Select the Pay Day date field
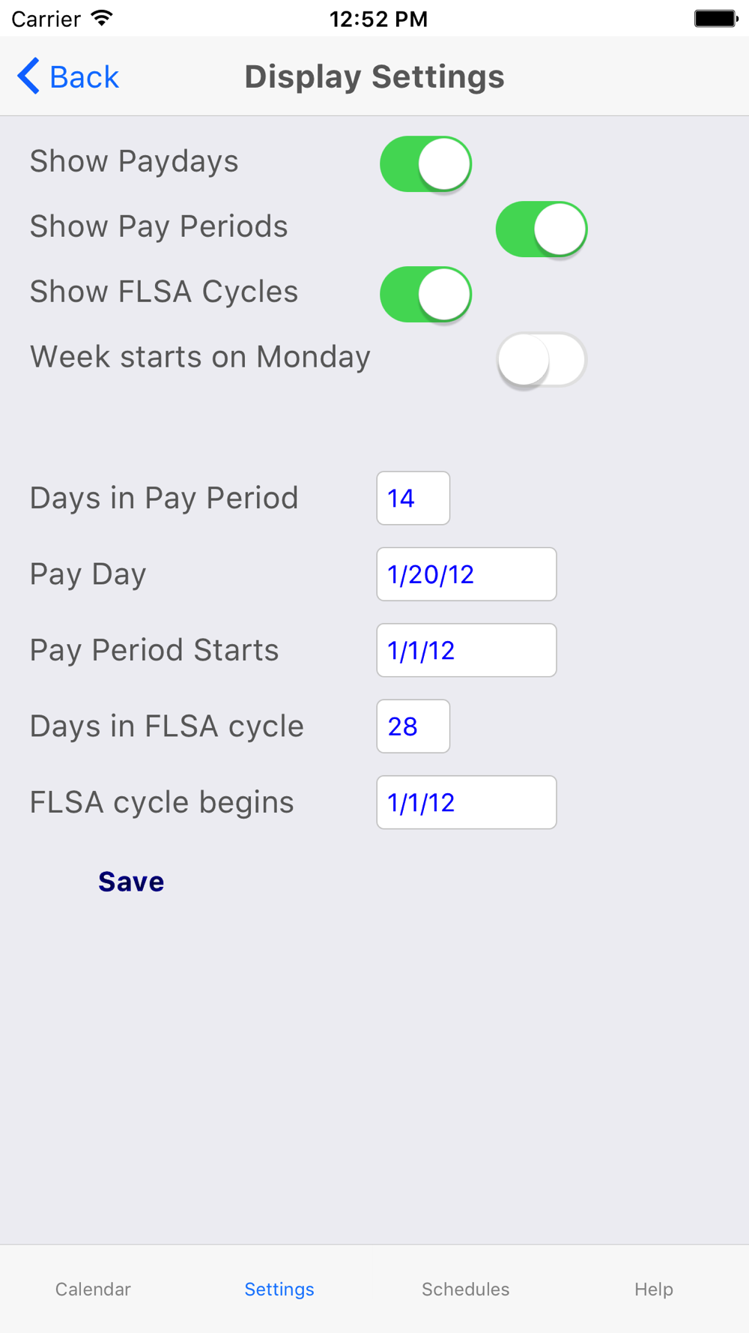The image size is (749, 1333). (x=466, y=574)
